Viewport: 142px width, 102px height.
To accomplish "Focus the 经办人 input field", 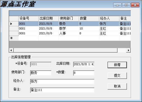I will pos(62,82).
